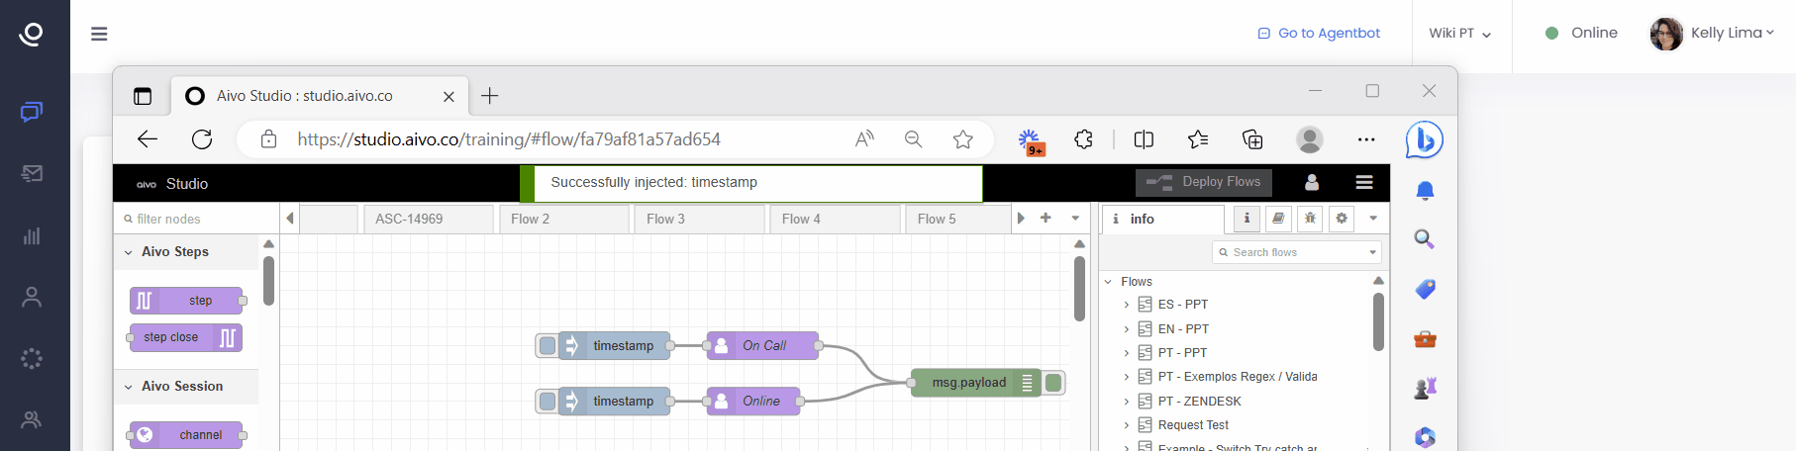Click the Deploy Flows button
This screenshot has height=451, width=1796.
pos(1204,182)
